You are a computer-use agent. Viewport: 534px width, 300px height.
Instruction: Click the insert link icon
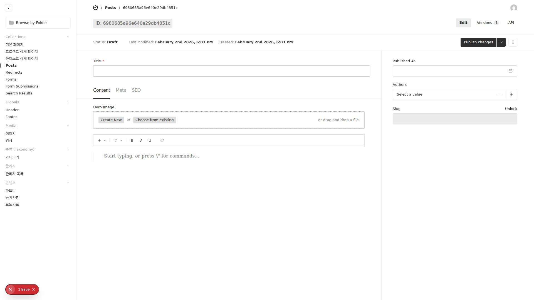[x=162, y=141]
